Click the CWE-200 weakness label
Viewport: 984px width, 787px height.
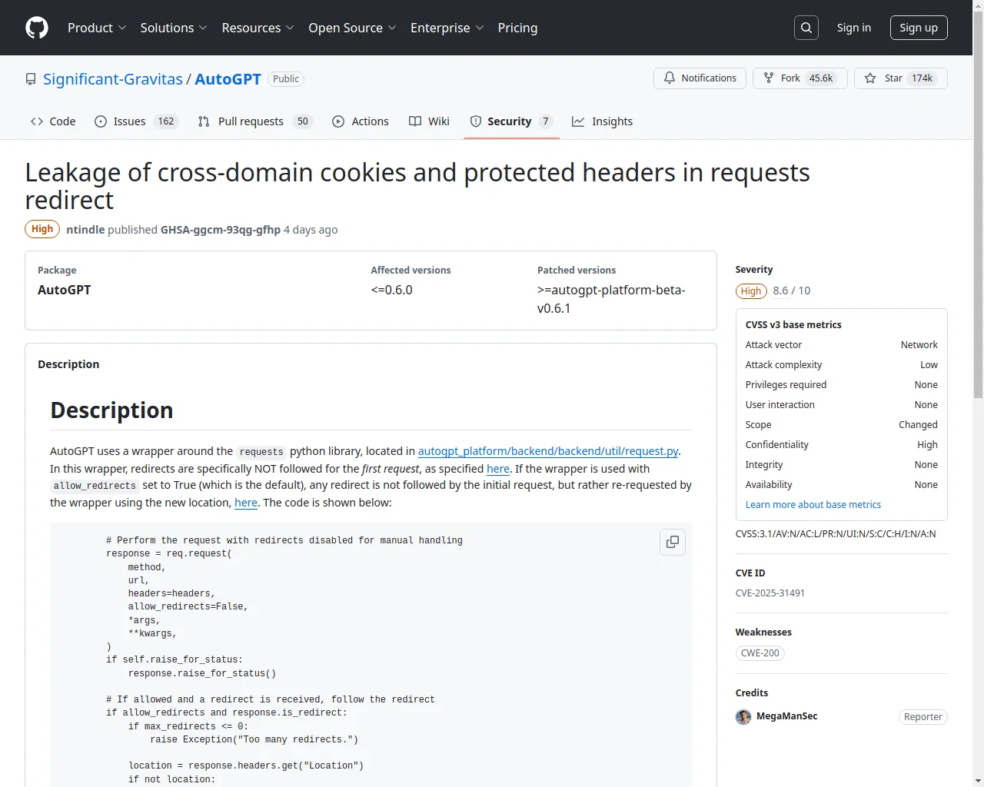(x=760, y=653)
